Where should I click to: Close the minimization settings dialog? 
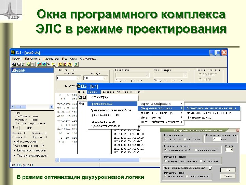(x=238, y=130)
